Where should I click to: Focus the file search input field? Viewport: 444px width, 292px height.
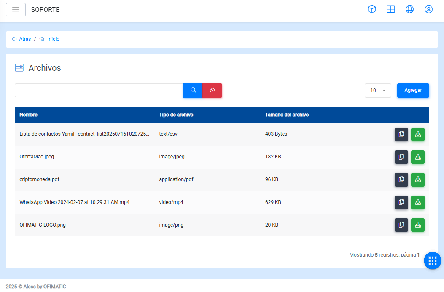point(99,90)
